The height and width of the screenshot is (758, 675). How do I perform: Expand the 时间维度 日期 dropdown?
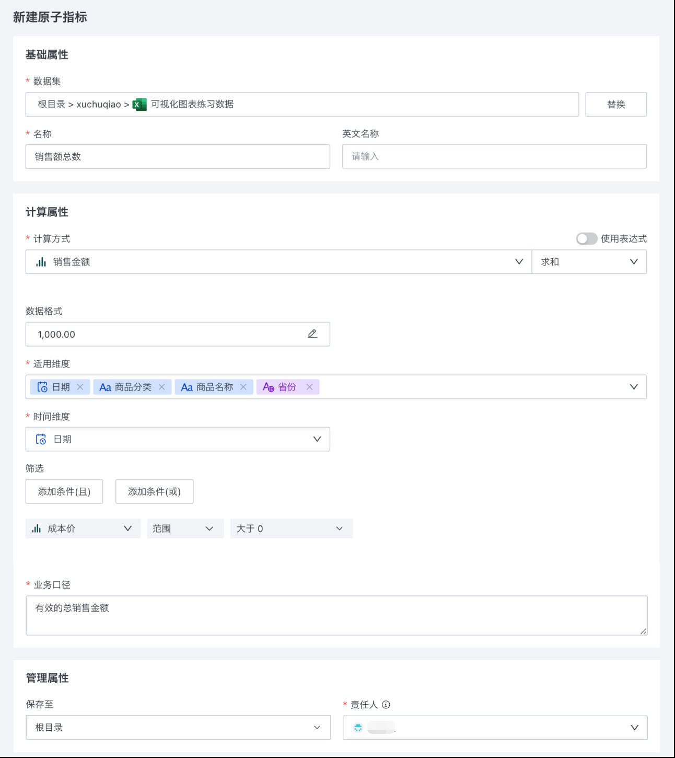(178, 439)
